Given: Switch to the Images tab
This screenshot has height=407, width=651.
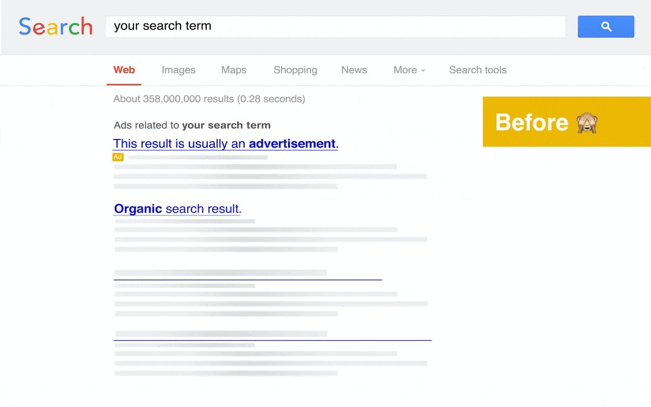Looking at the screenshot, I should click(178, 70).
